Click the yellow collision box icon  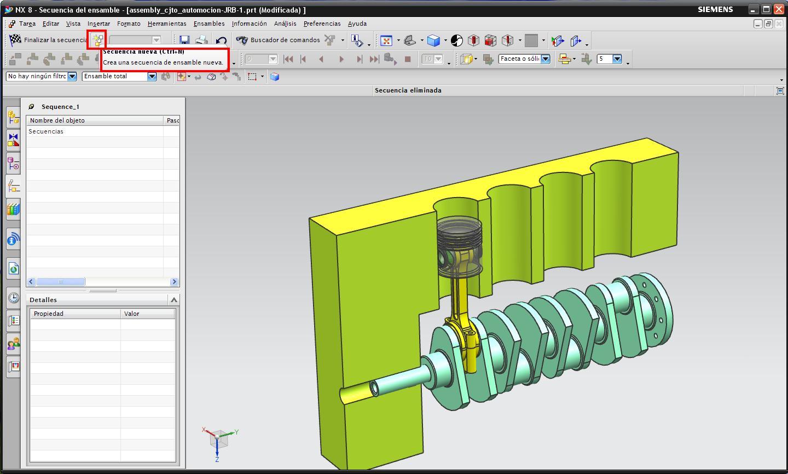pos(466,59)
